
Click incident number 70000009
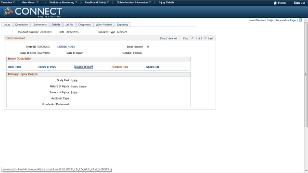coord(46,32)
